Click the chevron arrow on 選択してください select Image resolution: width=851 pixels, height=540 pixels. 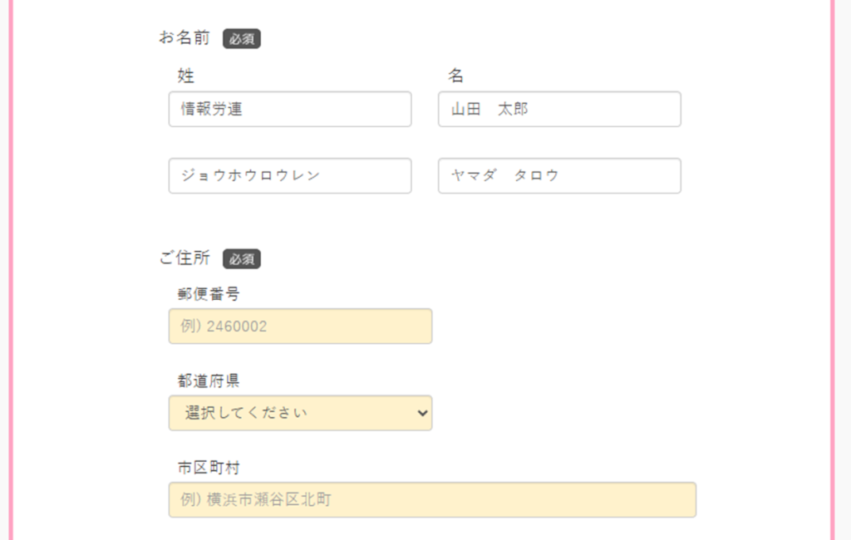421,413
